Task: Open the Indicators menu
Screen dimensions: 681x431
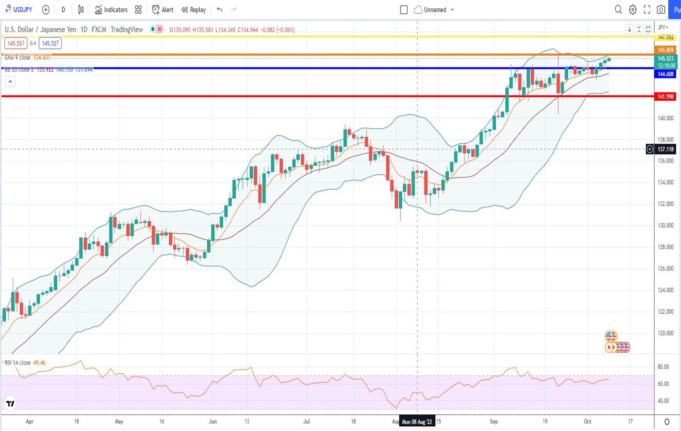Action: pos(111,10)
